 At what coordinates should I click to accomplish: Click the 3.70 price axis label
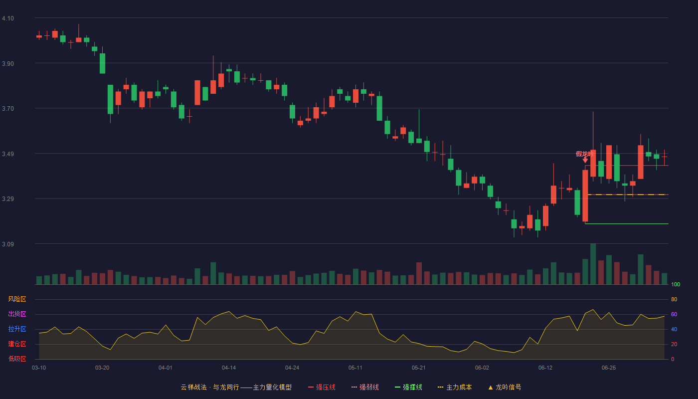click(x=8, y=109)
